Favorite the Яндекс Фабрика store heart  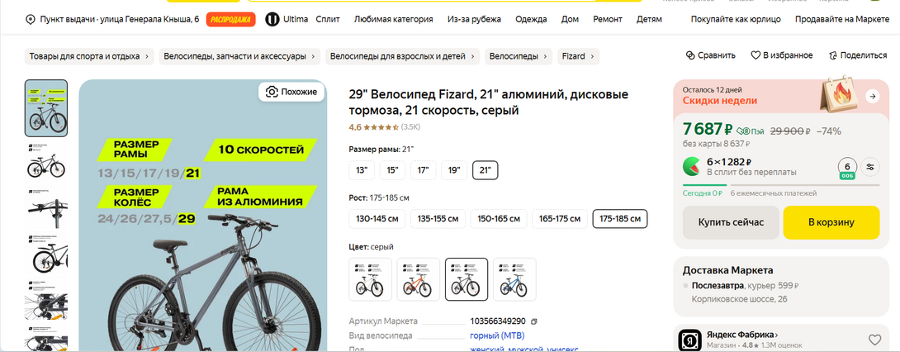click(x=874, y=339)
